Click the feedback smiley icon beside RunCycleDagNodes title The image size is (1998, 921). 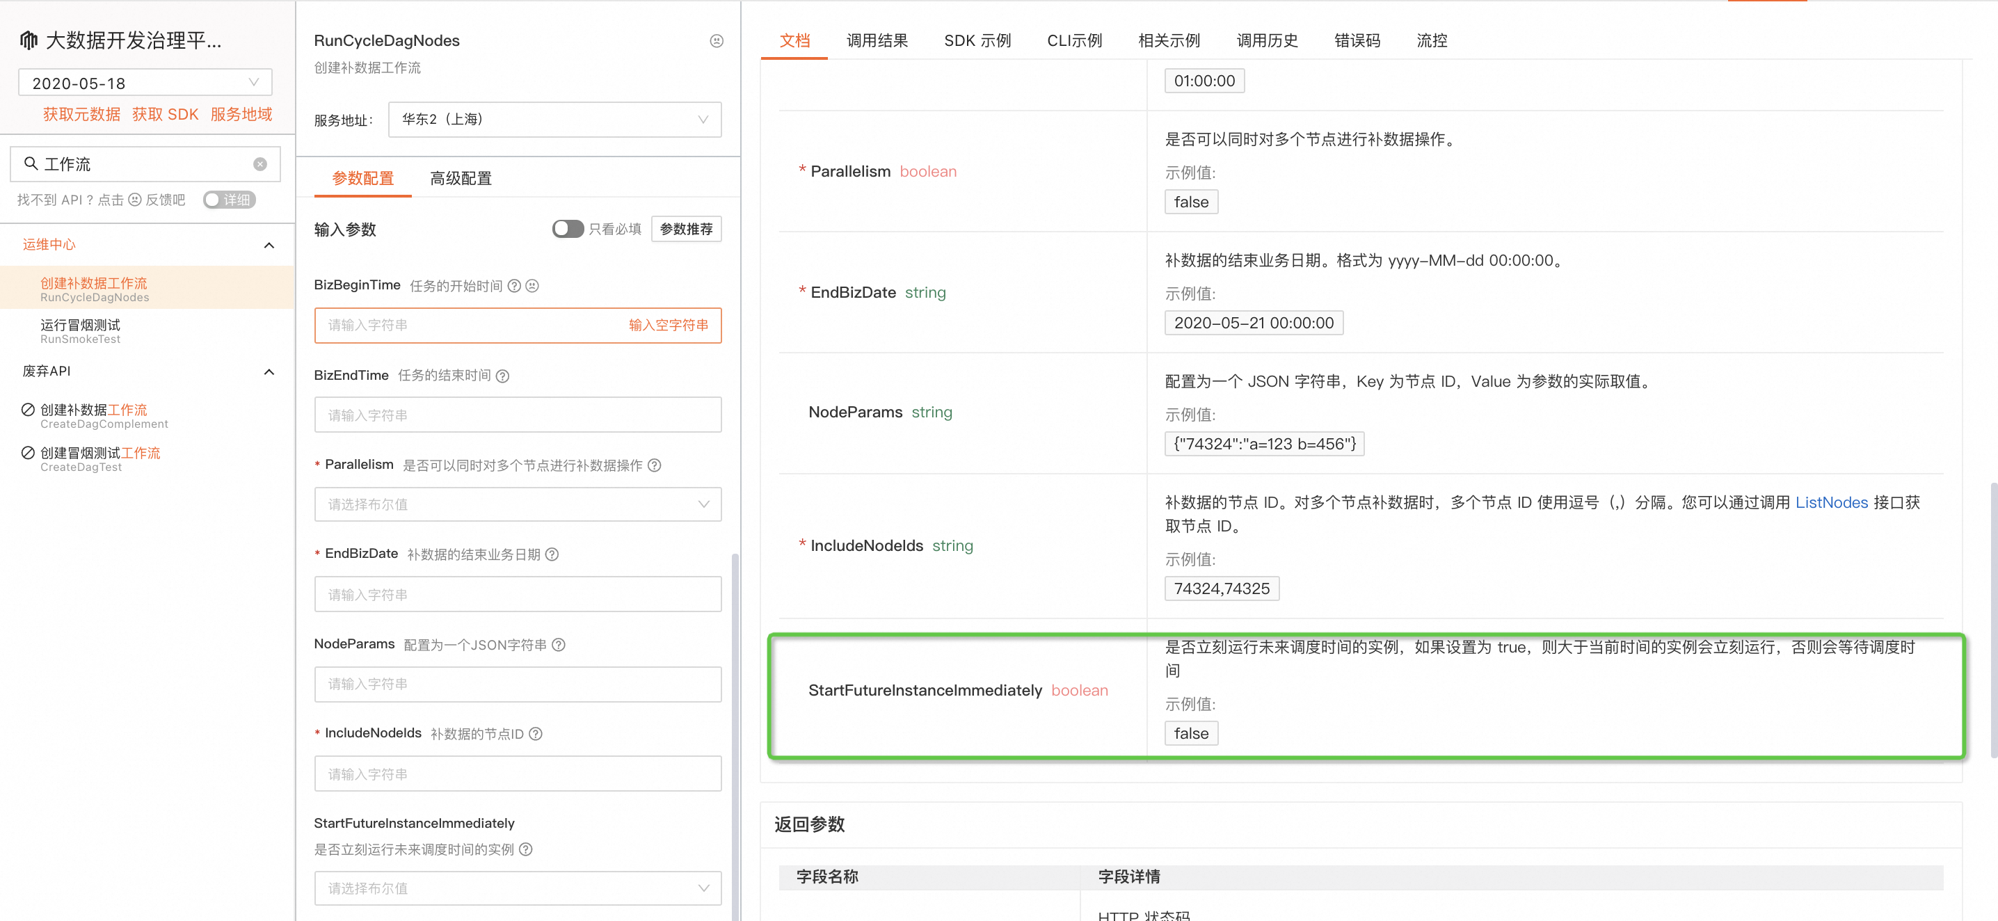tap(716, 41)
